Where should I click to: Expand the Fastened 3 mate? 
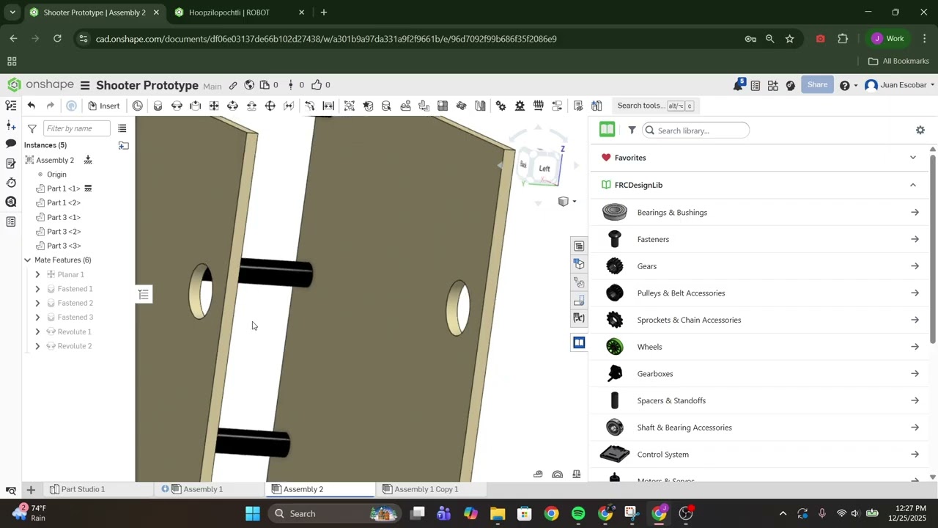(x=37, y=318)
